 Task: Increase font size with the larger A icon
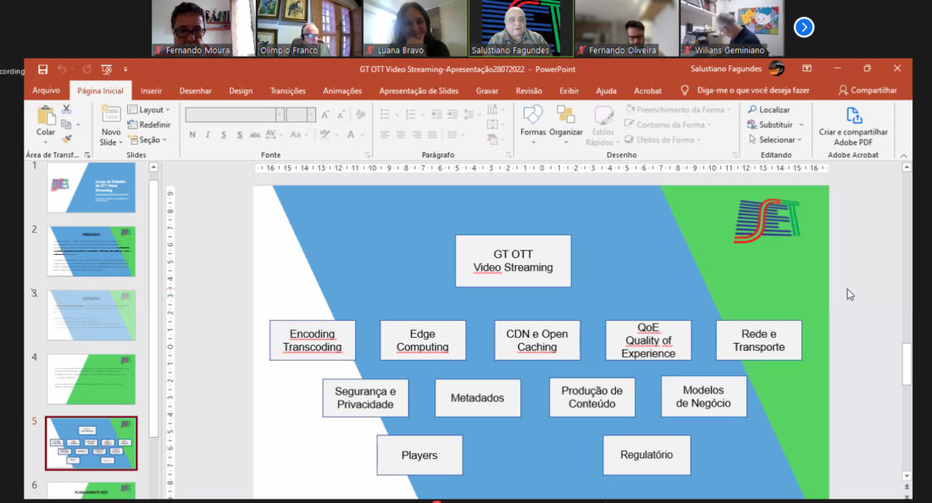tap(325, 114)
